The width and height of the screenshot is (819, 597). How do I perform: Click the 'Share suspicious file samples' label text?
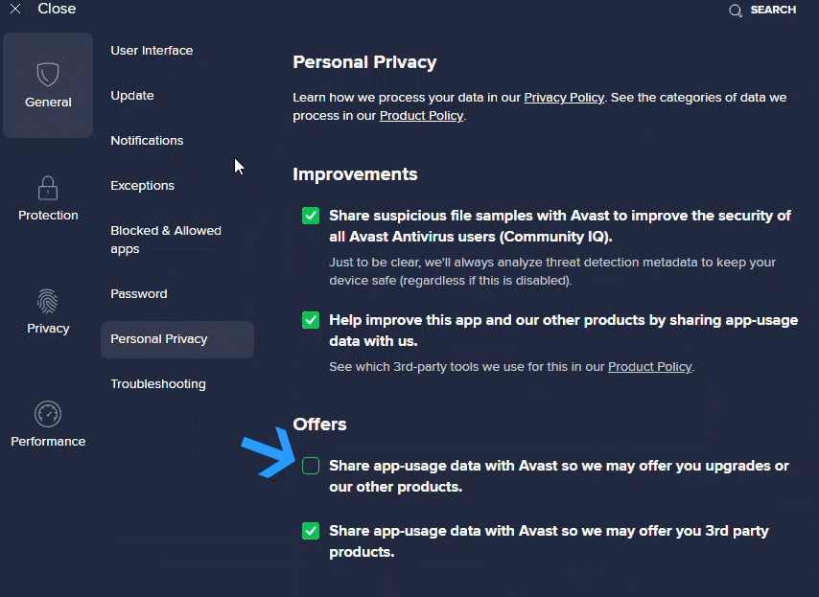click(x=560, y=226)
